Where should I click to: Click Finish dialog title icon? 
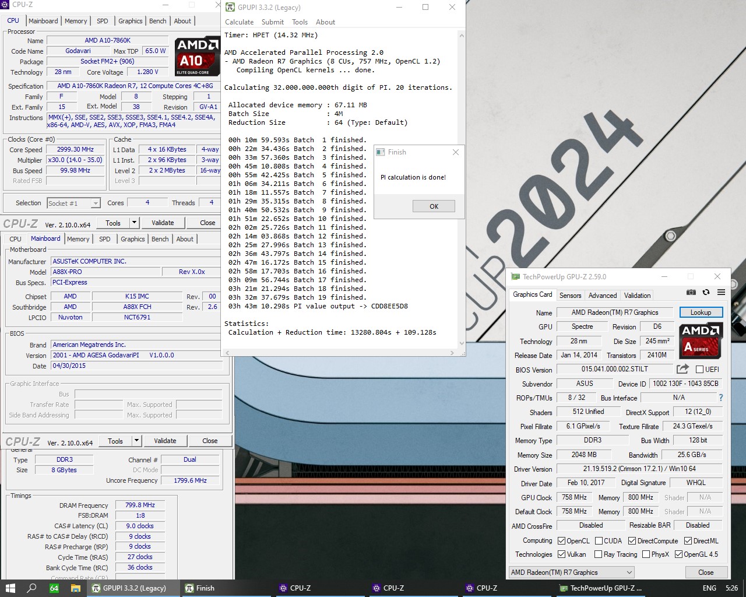pyautogui.click(x=381, y=152)
